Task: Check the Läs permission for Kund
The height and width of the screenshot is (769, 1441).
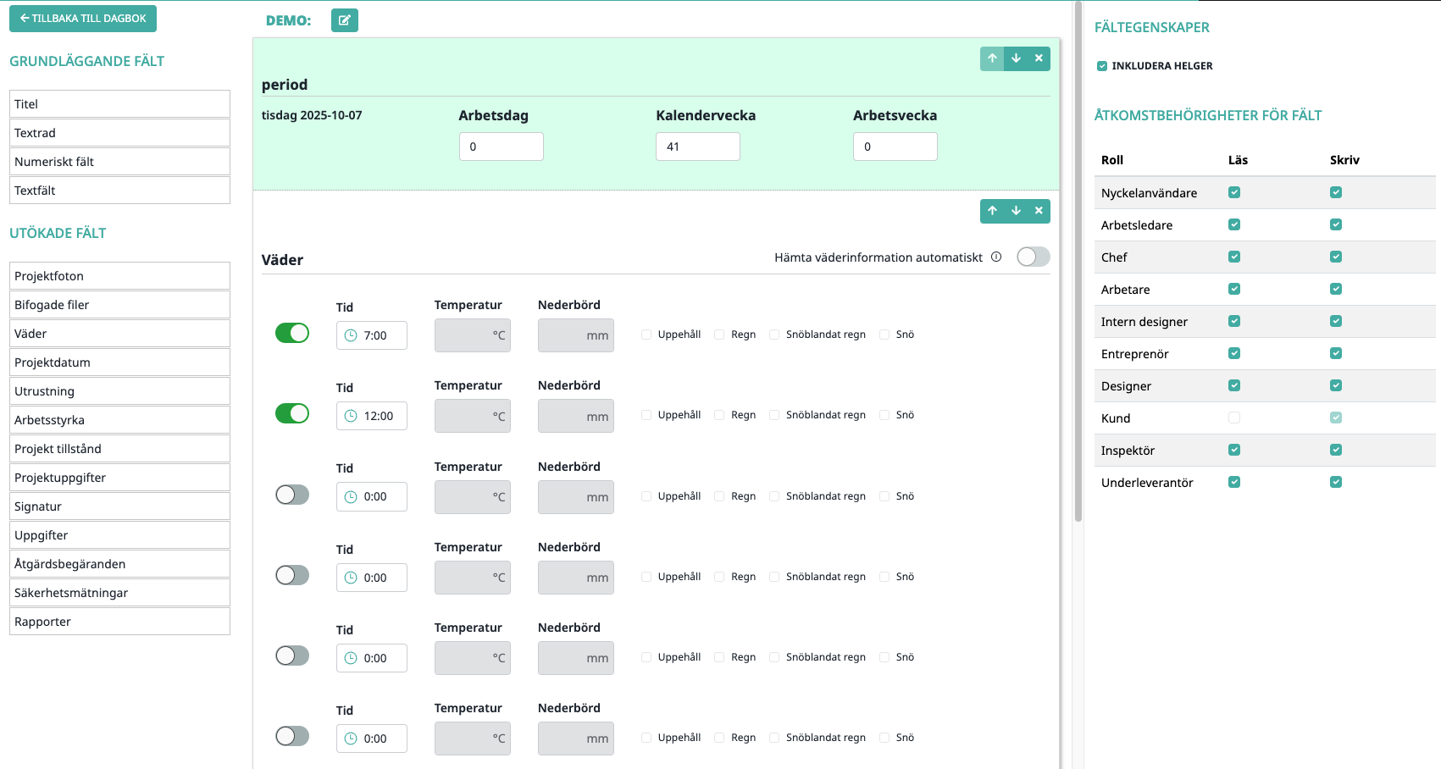Action: pyautogui.click(x=1234, y=418)
